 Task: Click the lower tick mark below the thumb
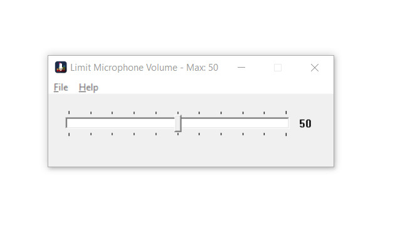point(178,134)
